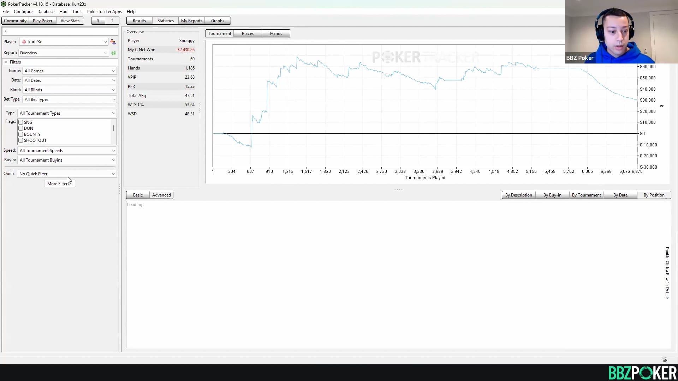
Task: Click the More Filters button
Action: coord(60,184)
